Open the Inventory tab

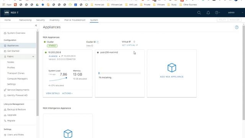click(54, 20)
